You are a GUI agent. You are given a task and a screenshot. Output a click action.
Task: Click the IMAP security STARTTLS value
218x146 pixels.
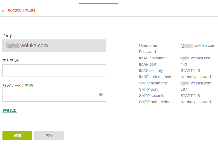[190, 71]
